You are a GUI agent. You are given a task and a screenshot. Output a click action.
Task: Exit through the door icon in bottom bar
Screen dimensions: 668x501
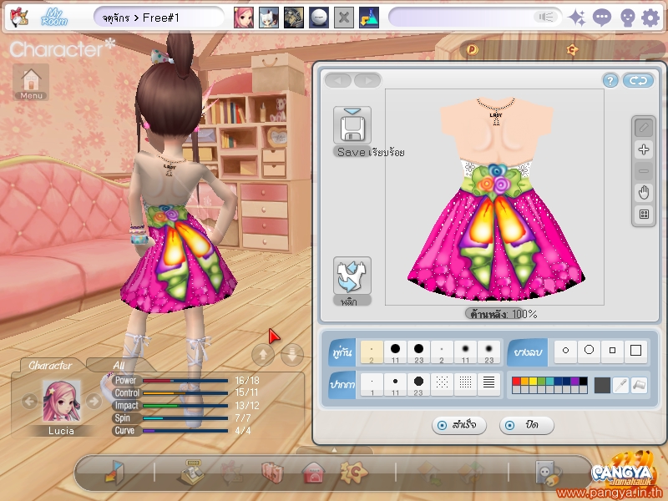[x=114, y=472]
